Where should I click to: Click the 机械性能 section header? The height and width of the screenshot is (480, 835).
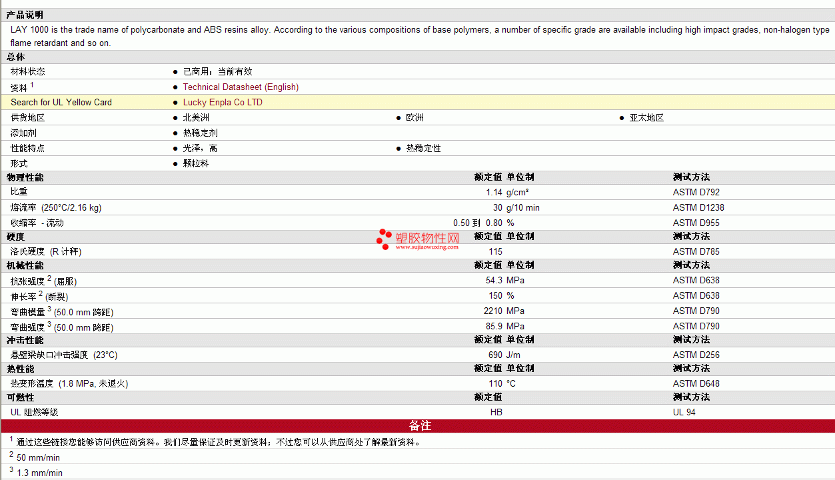pyautogui.click(x=25, y=265)
